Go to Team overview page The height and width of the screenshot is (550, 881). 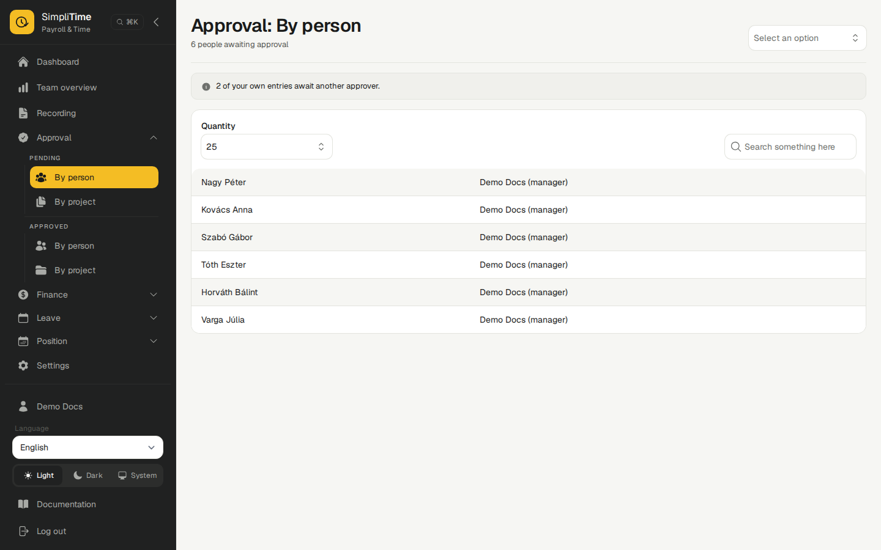pos(88,87)
